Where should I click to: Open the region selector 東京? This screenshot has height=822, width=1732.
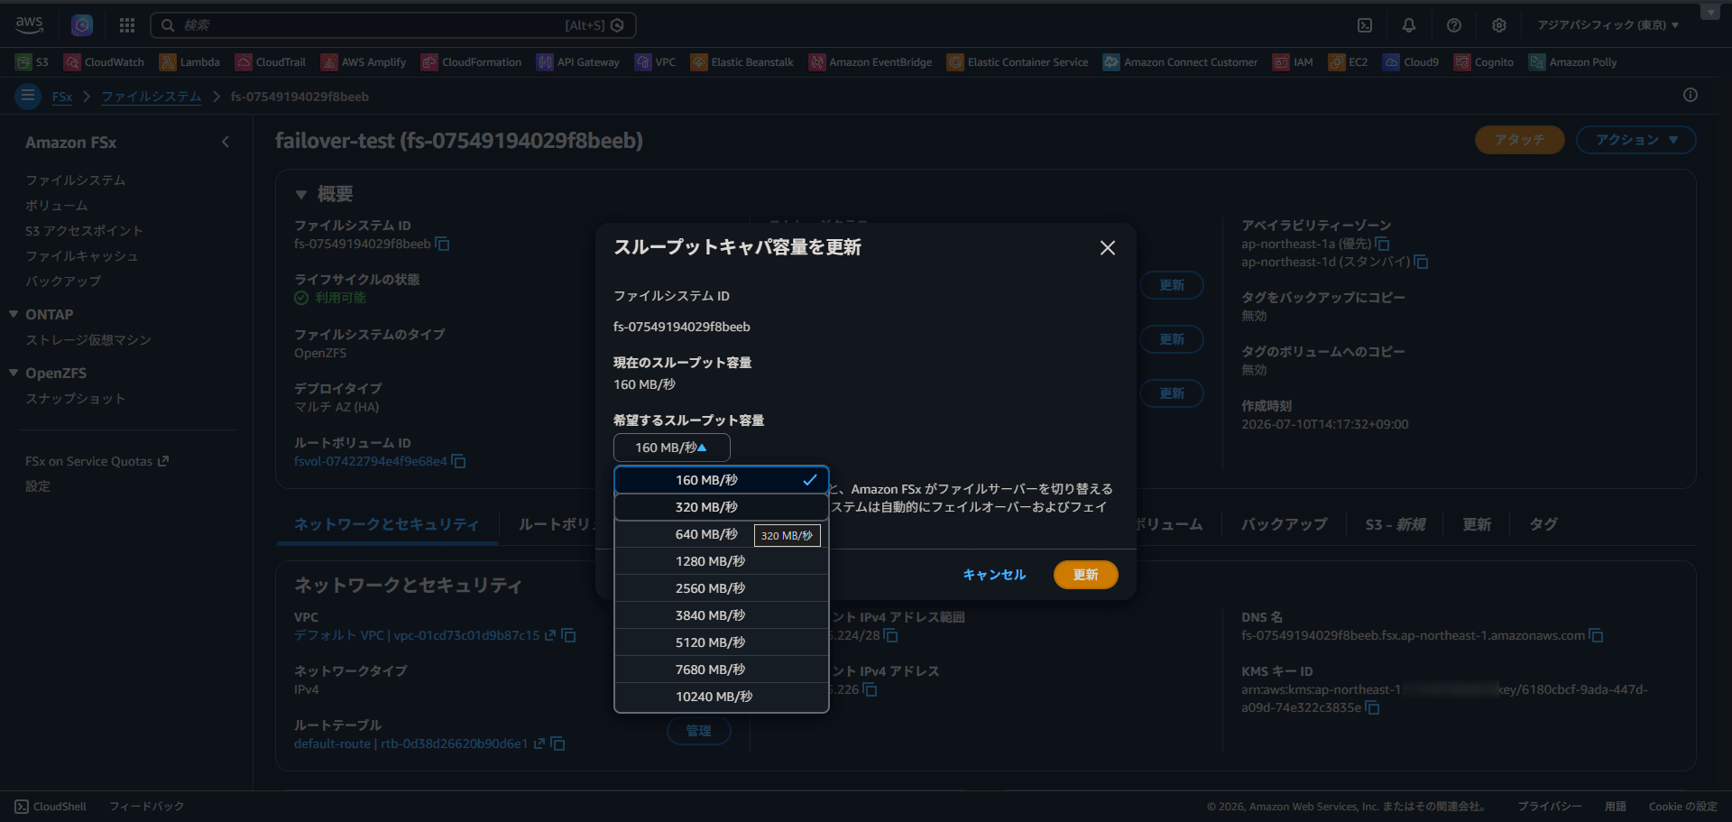point(1608,25)
